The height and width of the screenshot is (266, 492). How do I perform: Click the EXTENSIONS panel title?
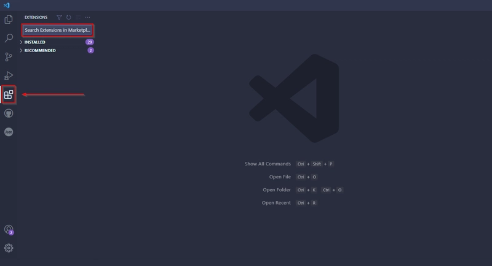[36, 17]
